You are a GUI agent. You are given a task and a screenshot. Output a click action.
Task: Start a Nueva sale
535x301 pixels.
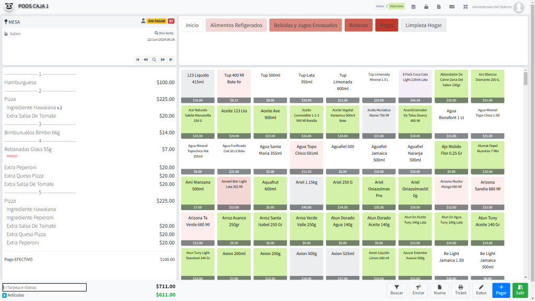(x=439, y=290)
